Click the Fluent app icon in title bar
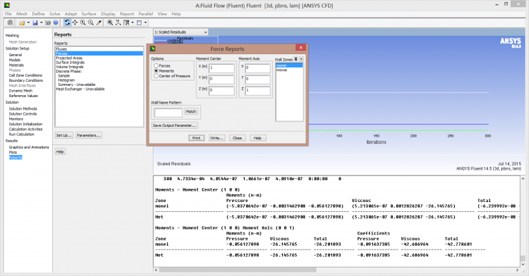Image resolution: width=529 pixels, height=276 pixels. [x=7, y=5]
